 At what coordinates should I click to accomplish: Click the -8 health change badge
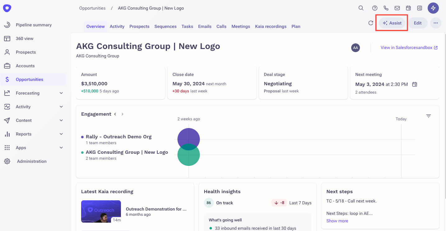click(x=279, y=203)
